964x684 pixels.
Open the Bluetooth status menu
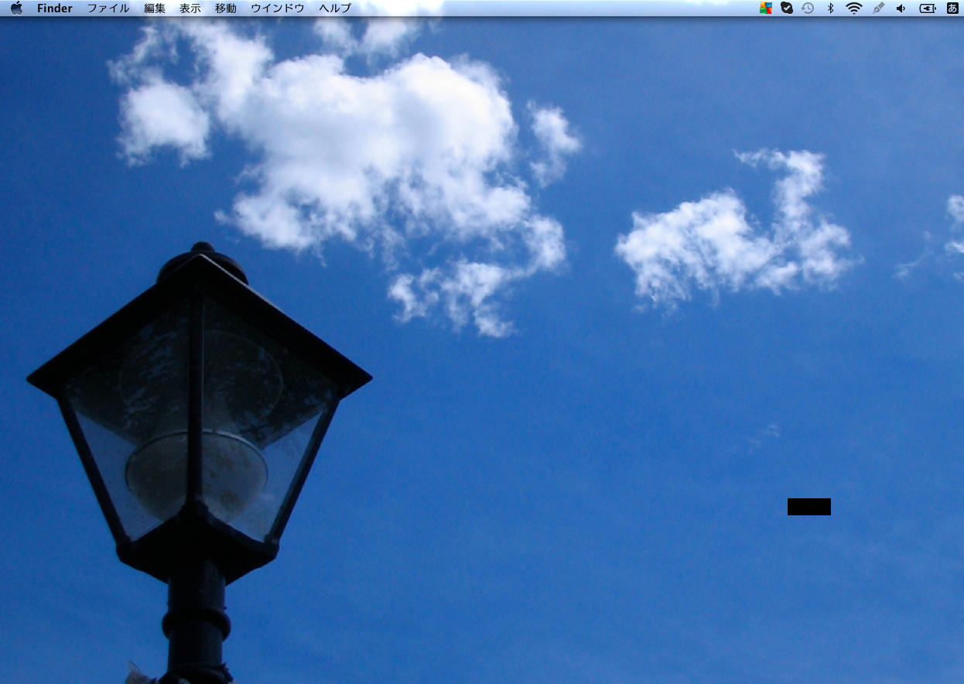(x=831, y=9)
